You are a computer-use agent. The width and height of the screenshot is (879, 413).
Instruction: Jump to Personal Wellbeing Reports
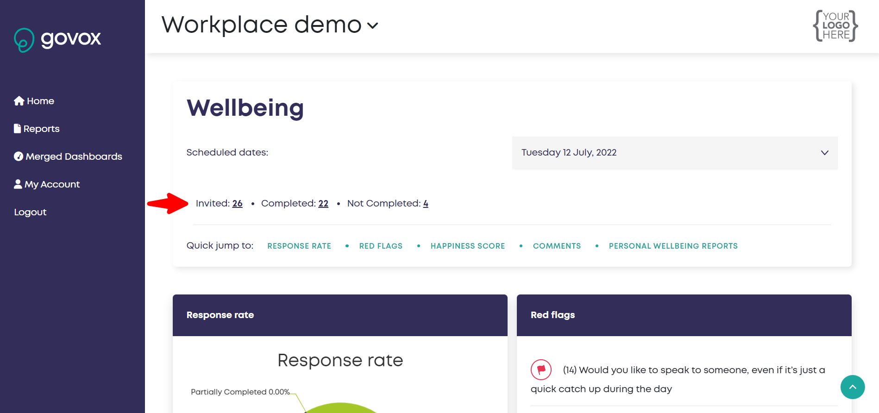[x=673, y=246]
